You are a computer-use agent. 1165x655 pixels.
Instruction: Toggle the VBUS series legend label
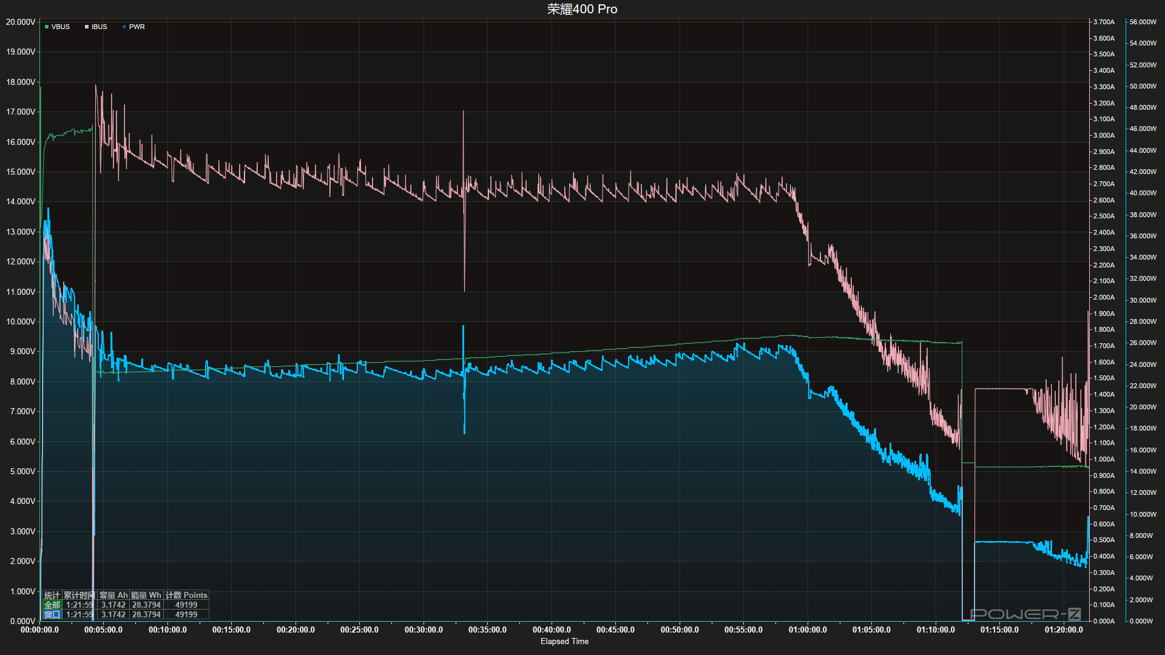[61, 27]
